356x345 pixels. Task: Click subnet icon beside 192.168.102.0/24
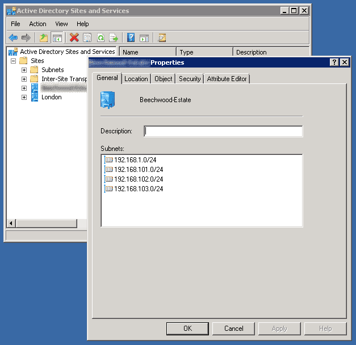click(108, 179)
